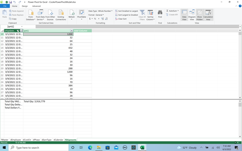The height and width of the screenshot is (151, 242).
Task: Click the Undo arrow in title bar
Action: [x=14, y=2]
